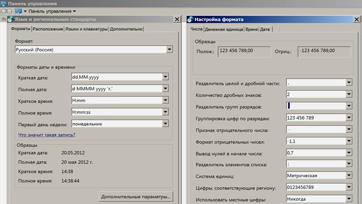Click the Панель управления breadcrumb text
This screenshot has width=362, height=204.
click(x=50, y=11)
